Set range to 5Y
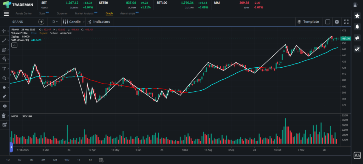This screenshot has width=363, height=164. (90, 160)
